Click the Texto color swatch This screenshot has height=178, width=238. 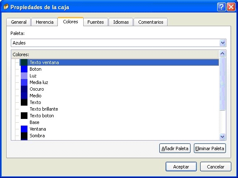click(24, 102)
